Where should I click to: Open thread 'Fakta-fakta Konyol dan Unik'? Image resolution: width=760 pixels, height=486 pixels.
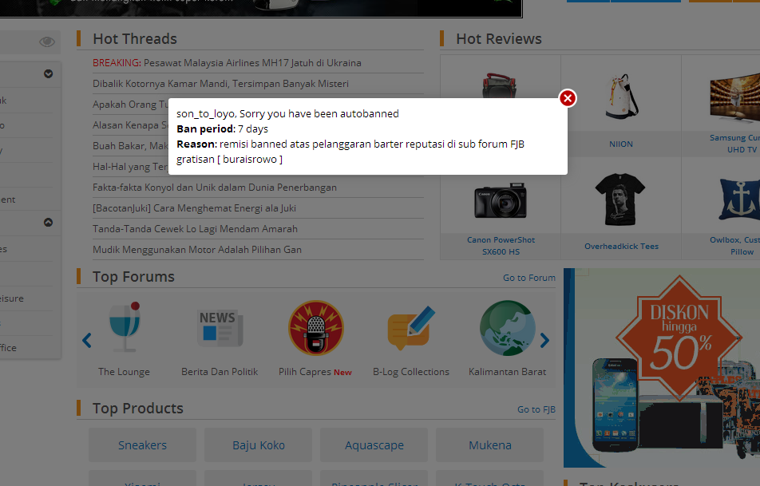pyautogui.click(x=214, y=188)
